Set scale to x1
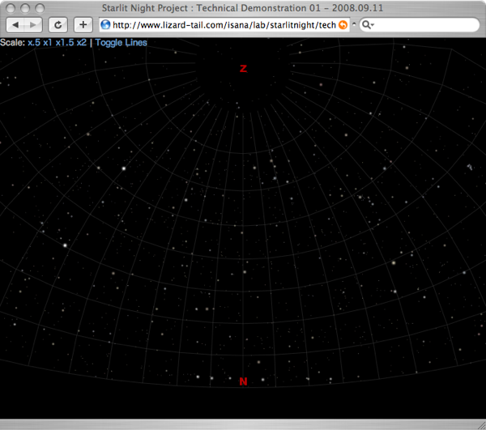The image size is (486, 430). 48,42
